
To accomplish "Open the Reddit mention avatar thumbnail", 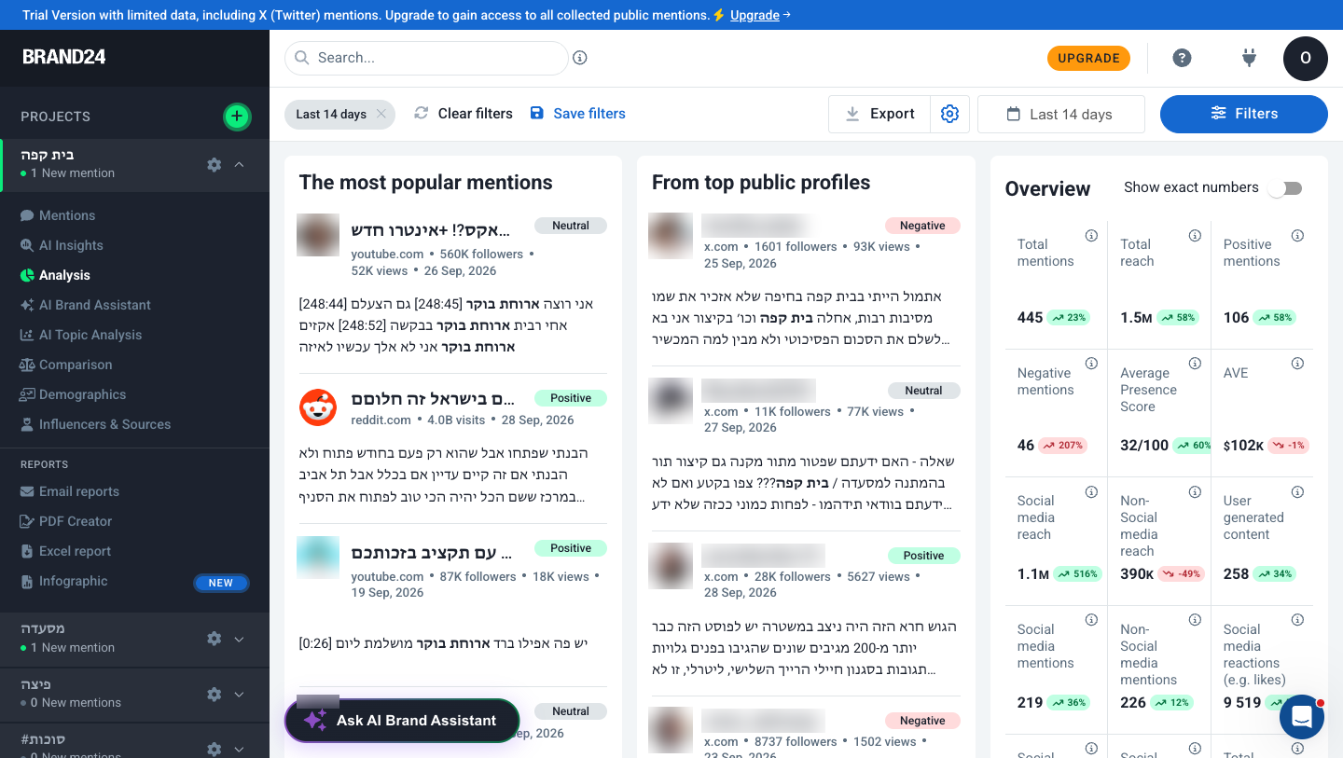I will 318,408.
